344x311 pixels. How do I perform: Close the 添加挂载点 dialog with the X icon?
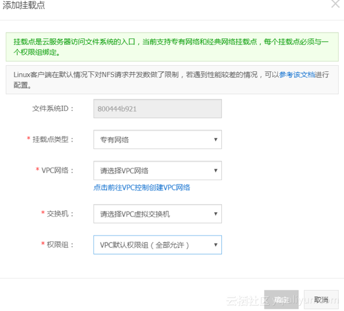(x=335, y=3)
